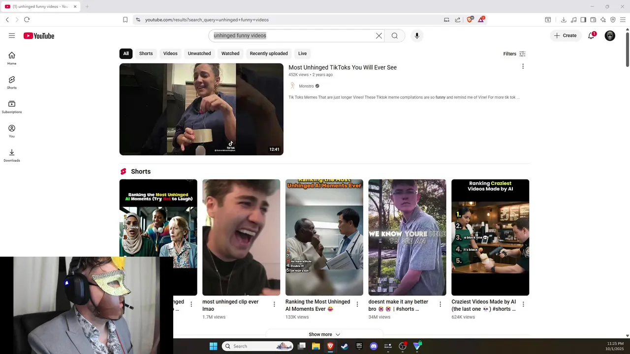Open Downloads in the sidebar
This screenshot has width=630, height=354.
pos(12,155)
